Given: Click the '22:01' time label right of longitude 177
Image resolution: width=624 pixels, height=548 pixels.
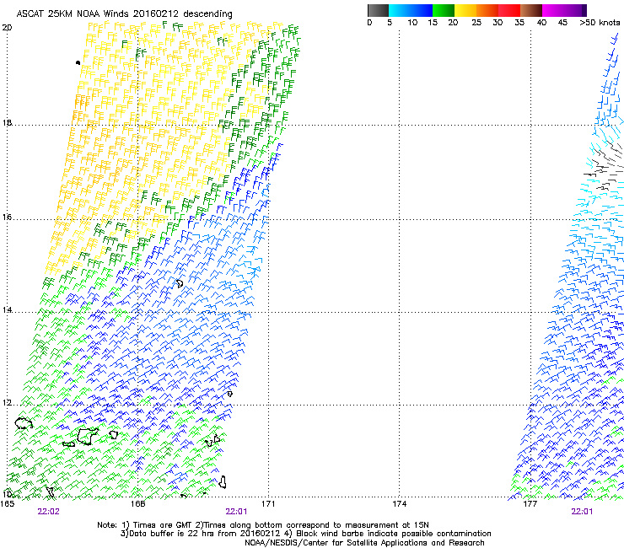Looking at the screenshot, I should click(582, 512).
